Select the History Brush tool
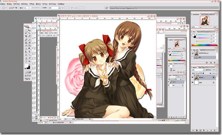222x135 pixels. coord(29,42)
